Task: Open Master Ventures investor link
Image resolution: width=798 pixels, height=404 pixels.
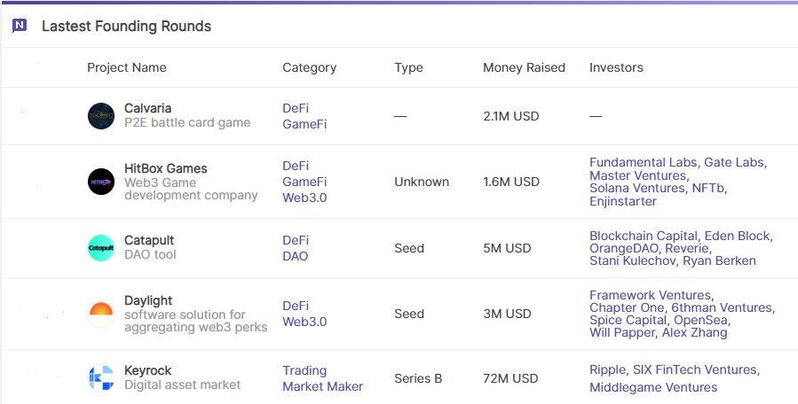Action: (637, 175)
